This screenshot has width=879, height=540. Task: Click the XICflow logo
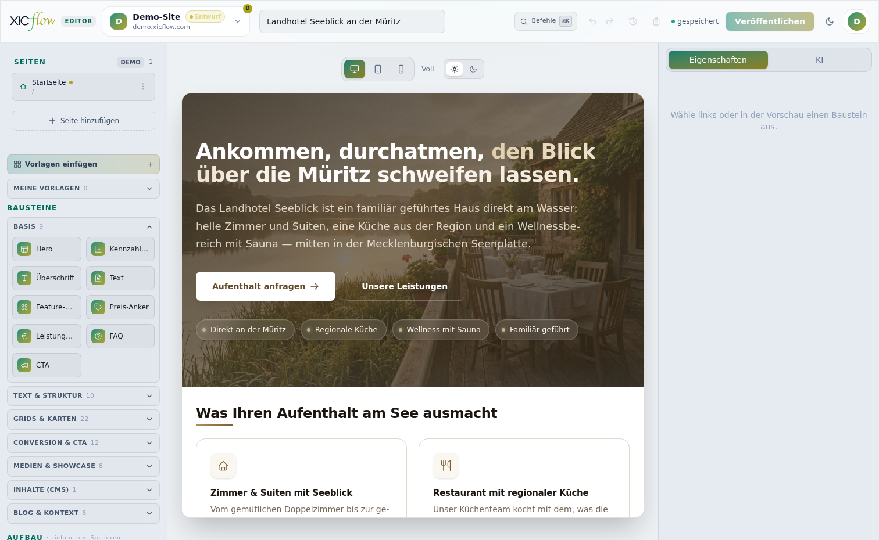pos(33,21)
